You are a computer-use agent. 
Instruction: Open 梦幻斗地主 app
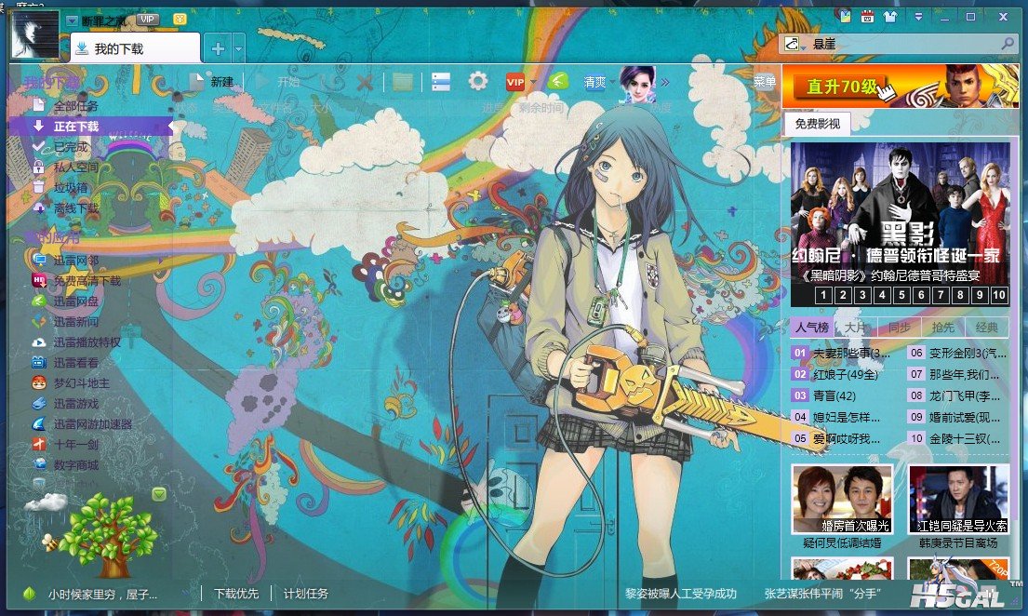point(81,383)
